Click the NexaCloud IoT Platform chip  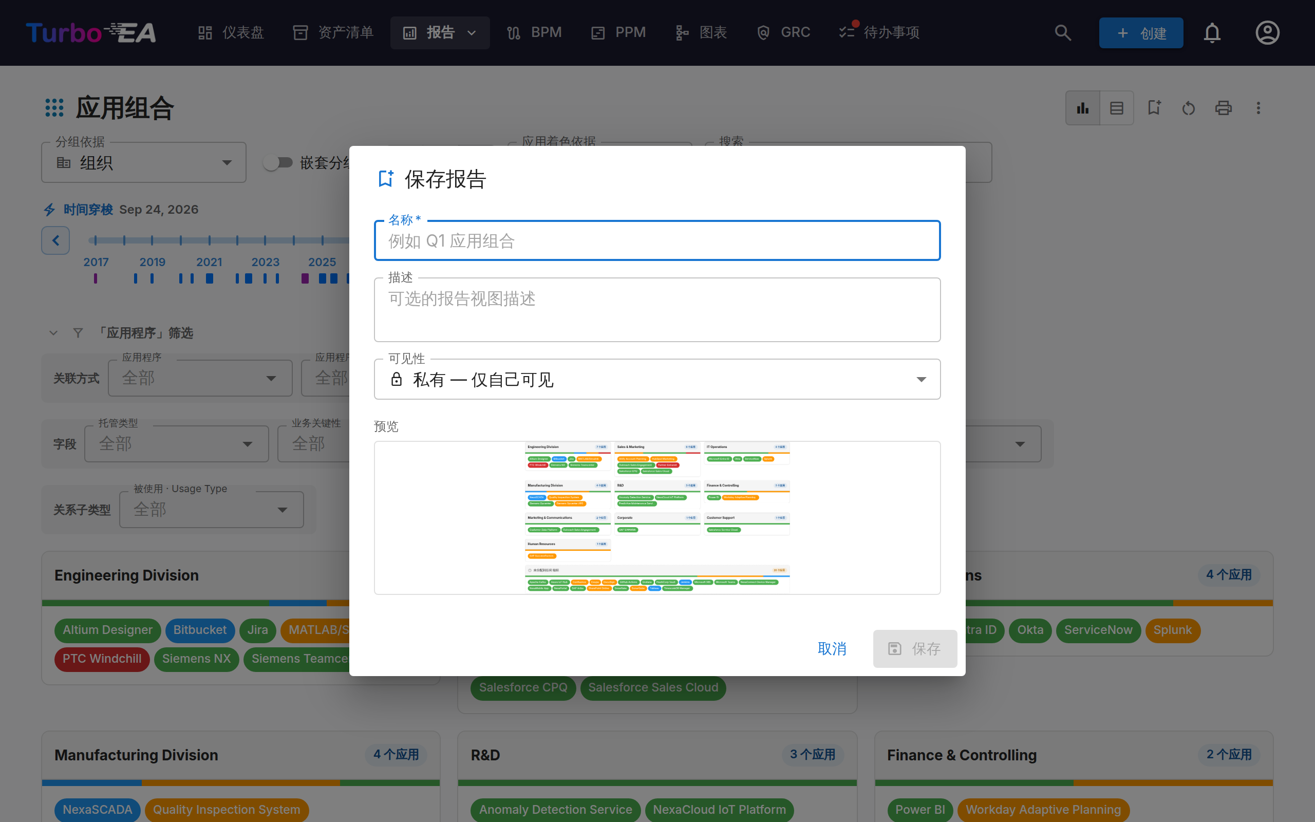pyautogui.click(x=720, y=810)
